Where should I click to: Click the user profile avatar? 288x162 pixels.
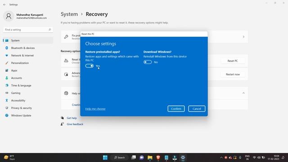tap(9, 16)
